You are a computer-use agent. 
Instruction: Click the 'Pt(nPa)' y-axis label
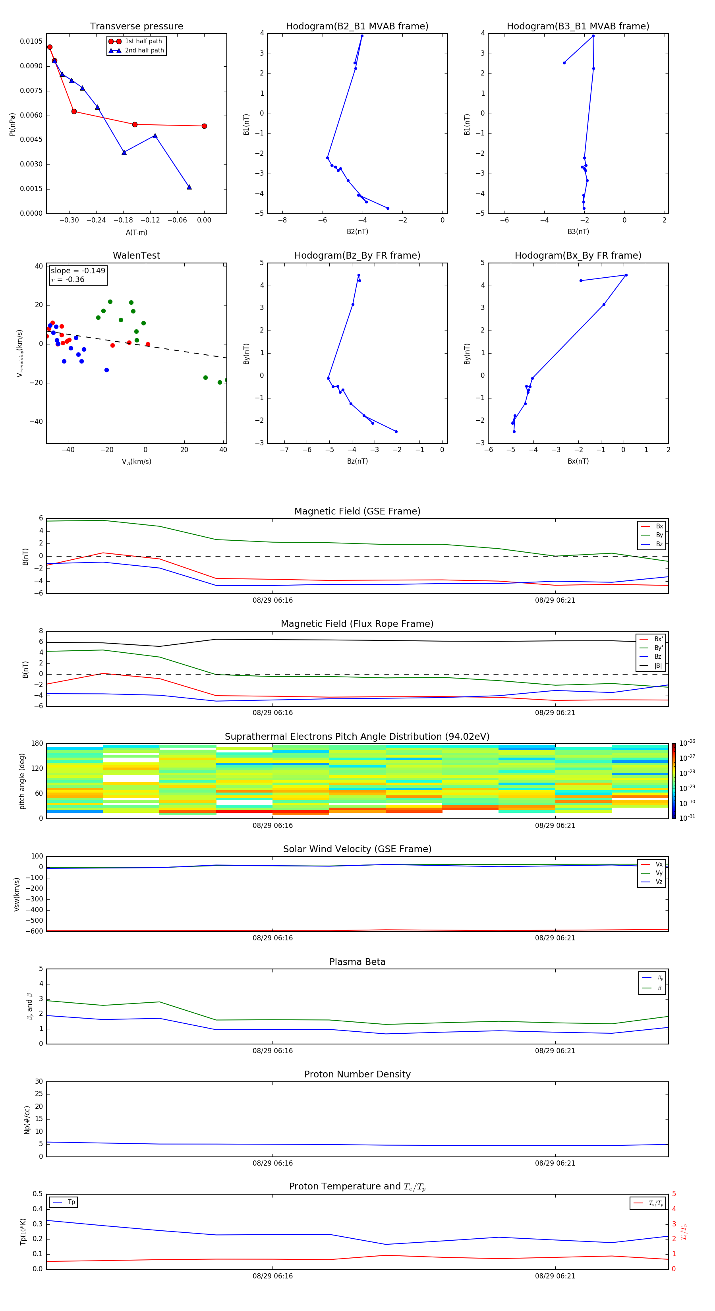[12, 124]
